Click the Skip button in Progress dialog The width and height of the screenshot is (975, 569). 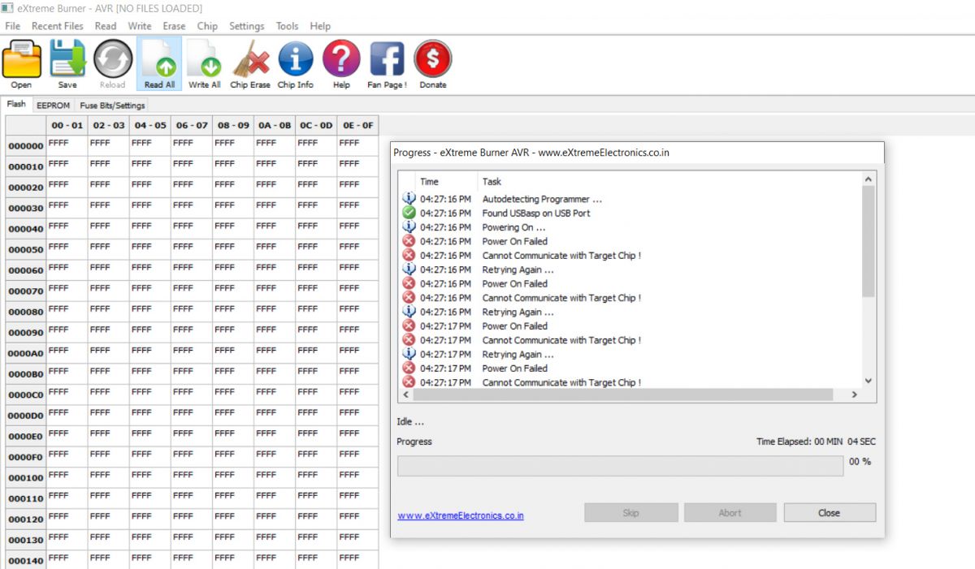coord(630,512)
